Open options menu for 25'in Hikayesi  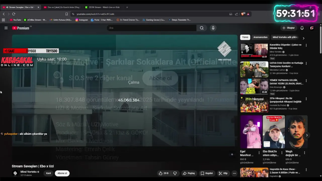coord(306,99)
